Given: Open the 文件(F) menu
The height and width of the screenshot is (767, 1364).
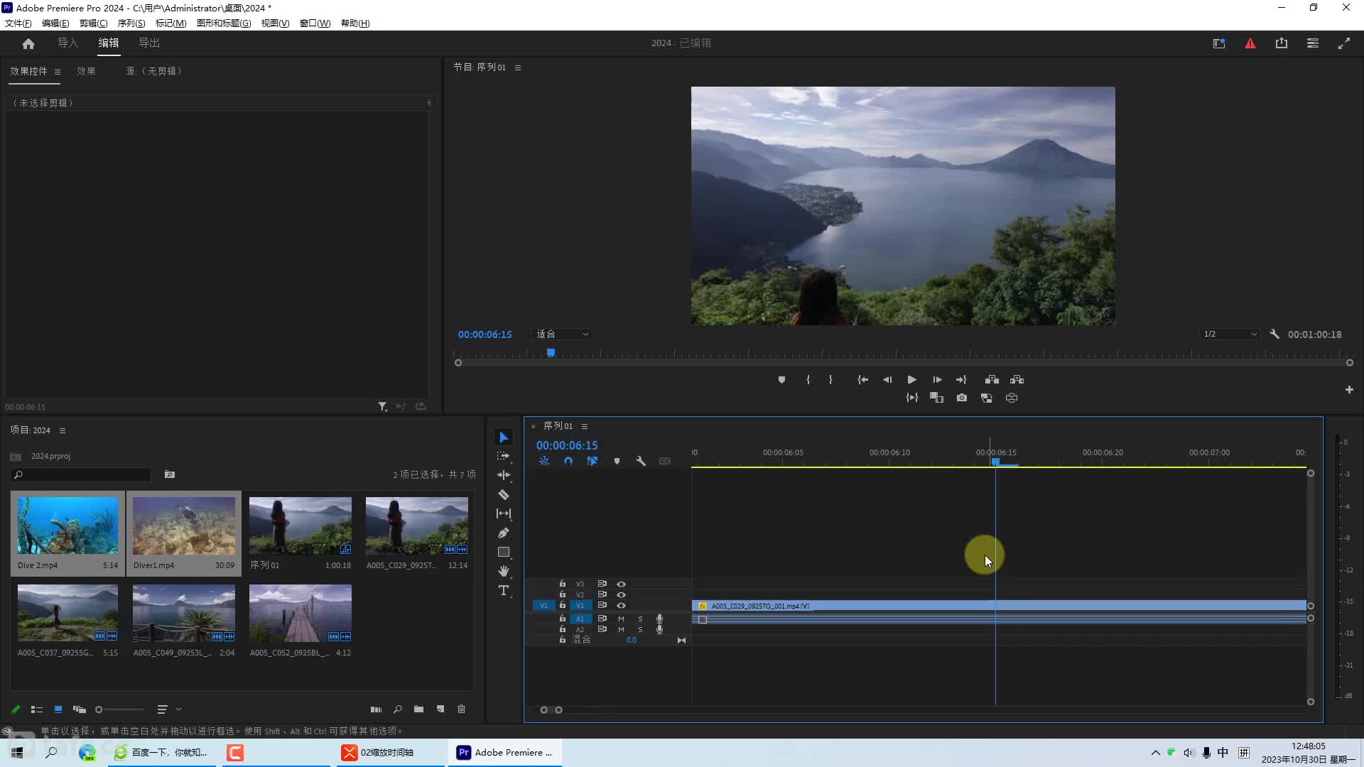Looking at the screenshot, I should (x=18, y=23).
